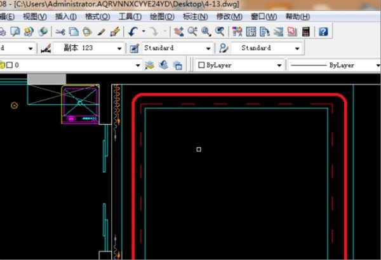Expand the ByLayer color dropdown

click(279, 65)
